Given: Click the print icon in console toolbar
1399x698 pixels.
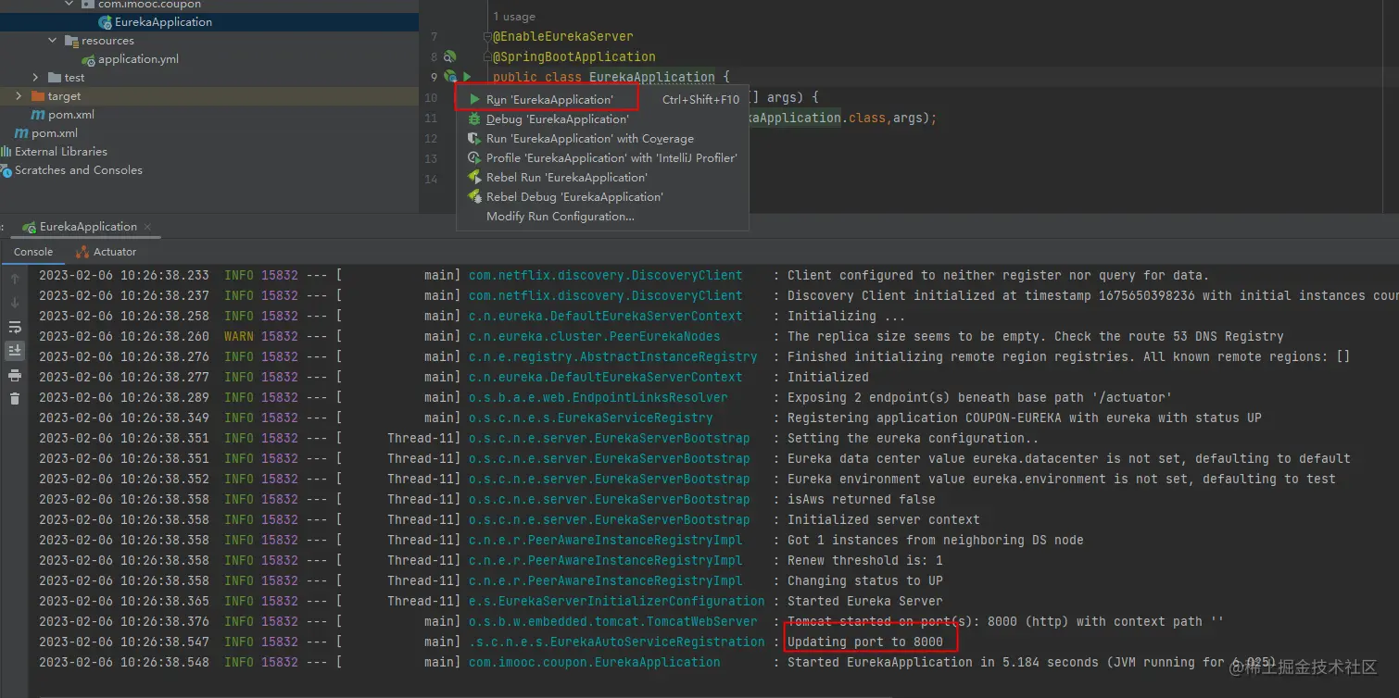Looking at the screenshot, I should [15, 375].
